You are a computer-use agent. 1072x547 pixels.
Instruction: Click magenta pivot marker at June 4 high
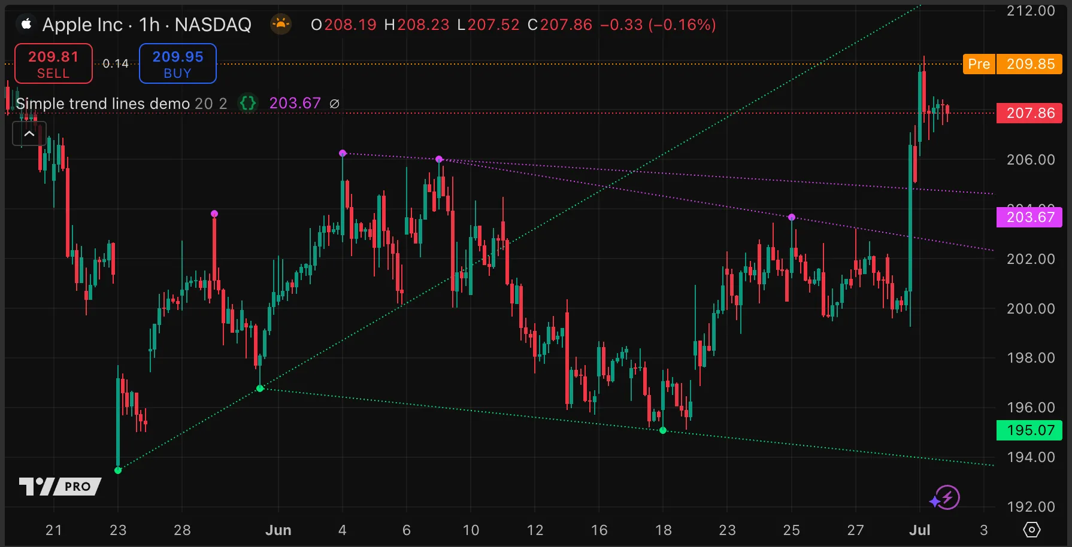343,153
